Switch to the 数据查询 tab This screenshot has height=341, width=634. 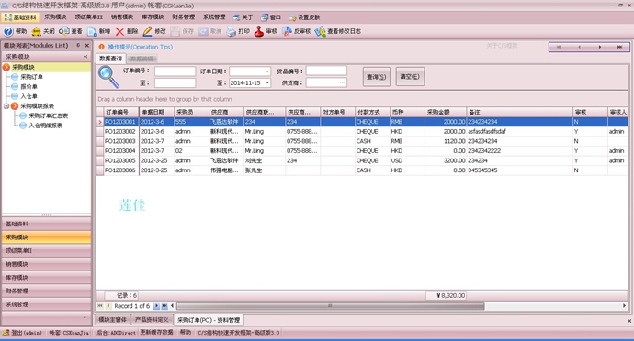click(111, 59)
